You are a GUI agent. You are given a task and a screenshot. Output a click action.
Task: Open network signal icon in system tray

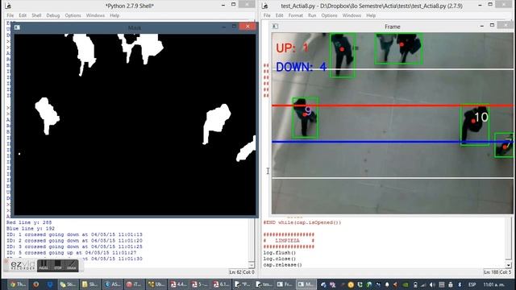pos(423,284)
